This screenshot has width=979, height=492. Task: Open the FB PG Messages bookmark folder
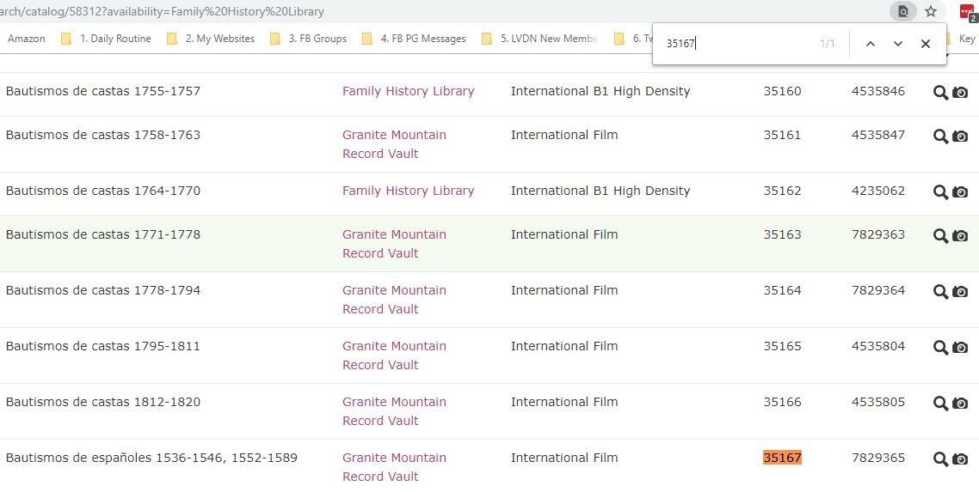414,39
